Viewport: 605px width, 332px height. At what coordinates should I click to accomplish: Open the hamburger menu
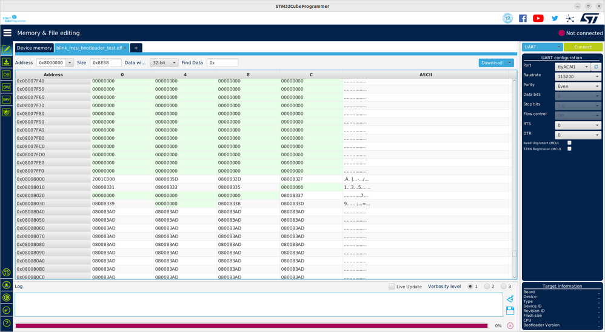tap(7, 33)
